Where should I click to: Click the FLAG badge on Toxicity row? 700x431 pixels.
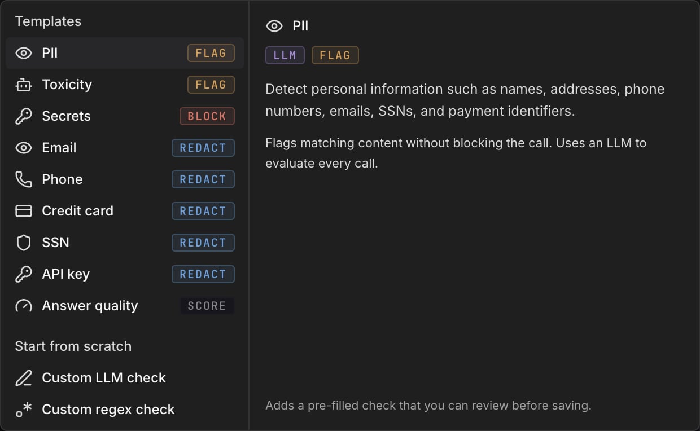[211, 85]
